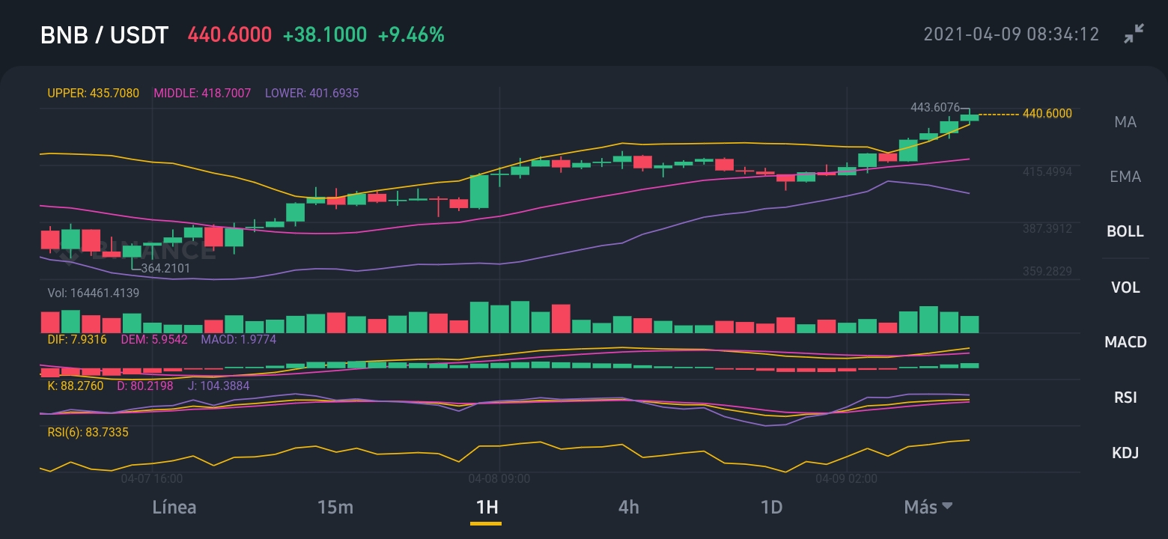The width and height of the screenshot is (1168, 539).
Task: Click the J: 104.3884 label
Action: click(x=218, y=386)
